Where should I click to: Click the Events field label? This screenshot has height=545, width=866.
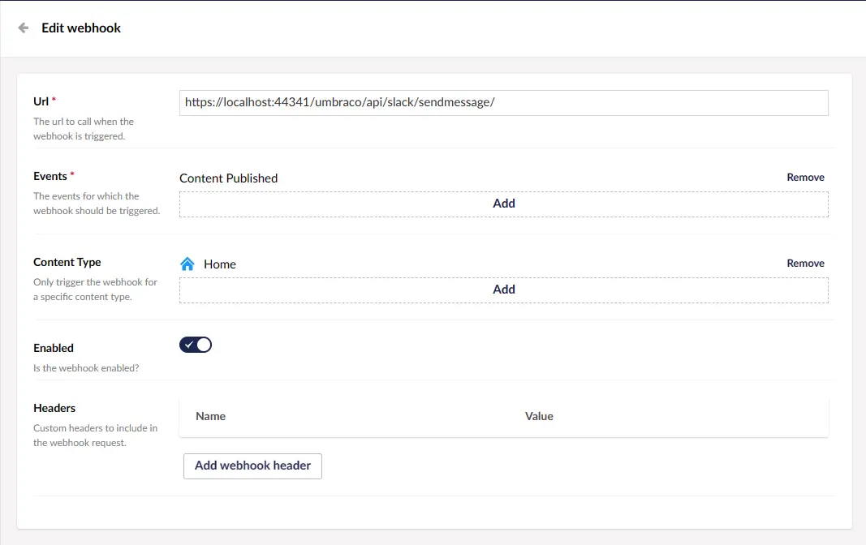click(50, 176)
